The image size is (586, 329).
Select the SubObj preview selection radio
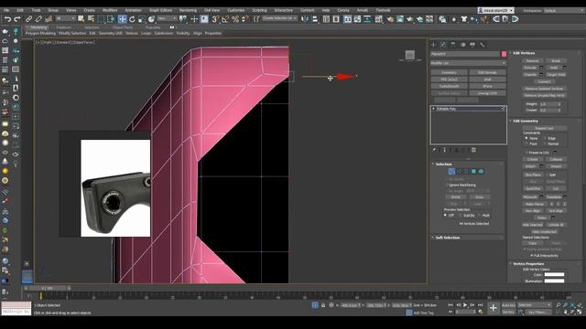point(460,216)
